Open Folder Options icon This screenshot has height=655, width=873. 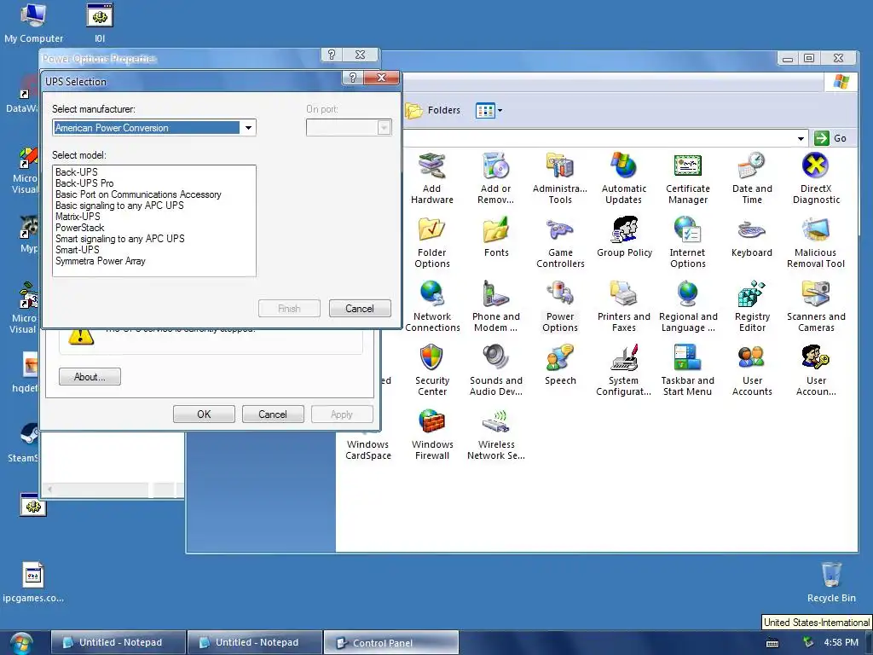[x=431, y=242]
